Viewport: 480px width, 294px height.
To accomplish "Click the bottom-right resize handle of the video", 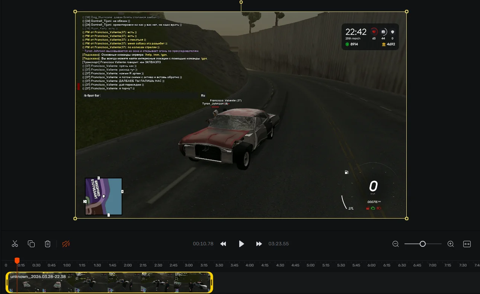I will pos(406,218).
